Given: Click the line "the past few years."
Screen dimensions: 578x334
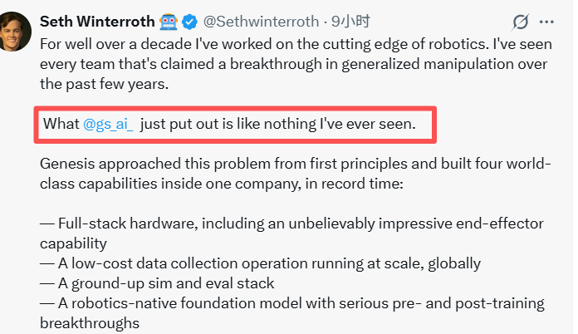Looking at the screenshot, I should click(x=105, y=84).
